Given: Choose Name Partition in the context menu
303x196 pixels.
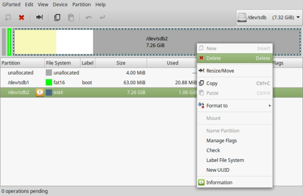Looking at the screenshot, I should click(235, 131).
